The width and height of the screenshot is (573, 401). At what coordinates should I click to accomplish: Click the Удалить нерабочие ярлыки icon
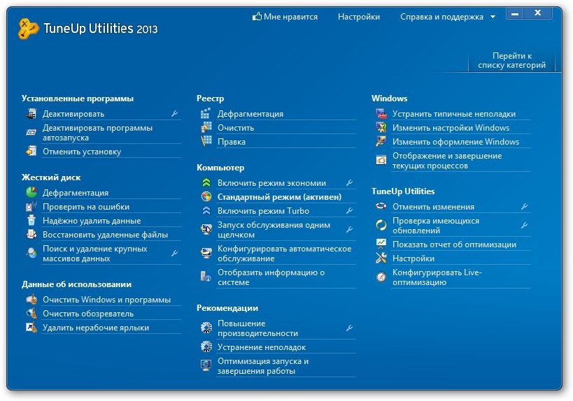31,327
